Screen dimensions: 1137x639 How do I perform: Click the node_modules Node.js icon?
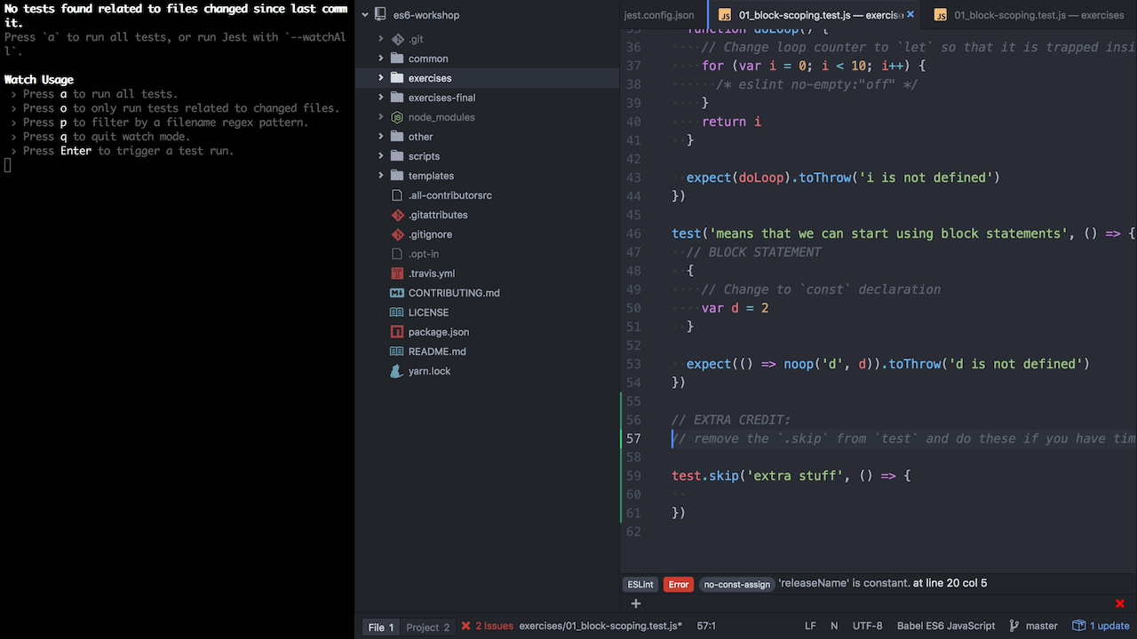(x=397, y=117)
